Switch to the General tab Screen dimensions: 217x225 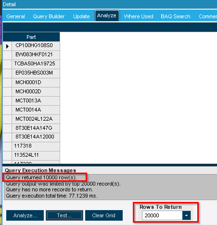coord(15,16)
